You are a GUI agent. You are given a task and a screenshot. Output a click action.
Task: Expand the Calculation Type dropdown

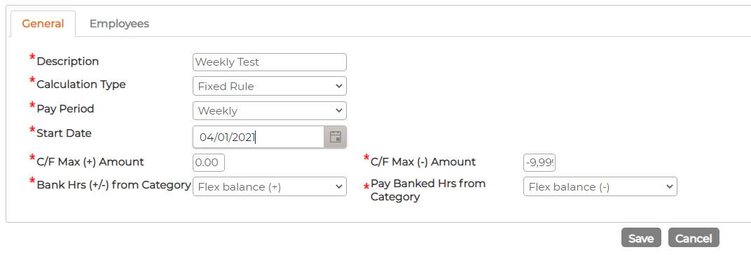coord(270,87)
